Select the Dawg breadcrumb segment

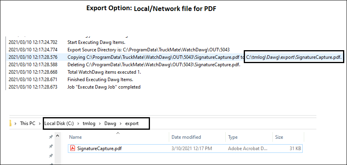[x=110, y=123]
